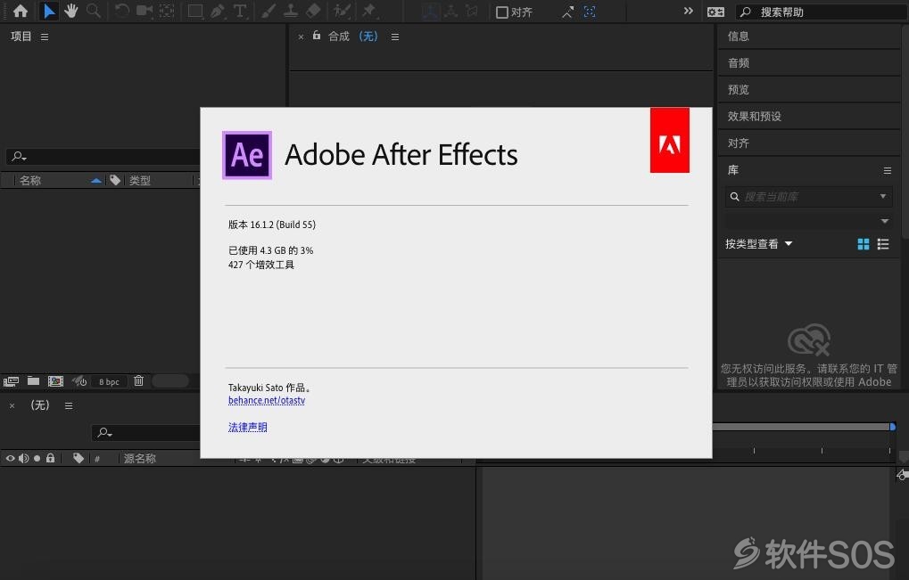This screenshot has width=909, height=580.
Task: Go to the Home screen icon
Action: tap(21, 11)
